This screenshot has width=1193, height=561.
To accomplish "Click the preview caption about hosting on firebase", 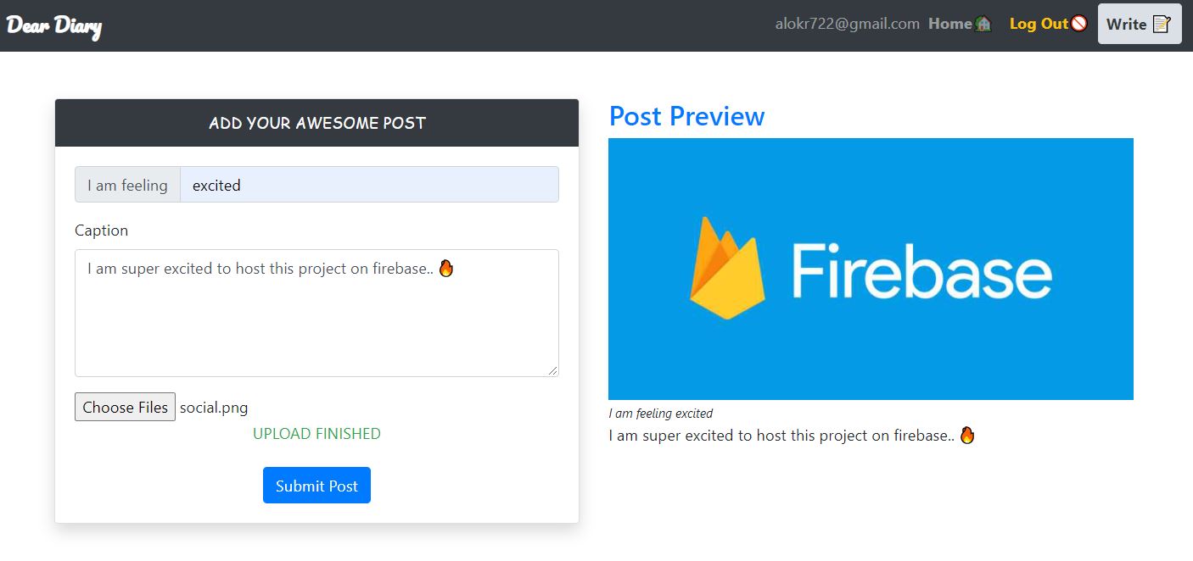I will coord(792,436).
